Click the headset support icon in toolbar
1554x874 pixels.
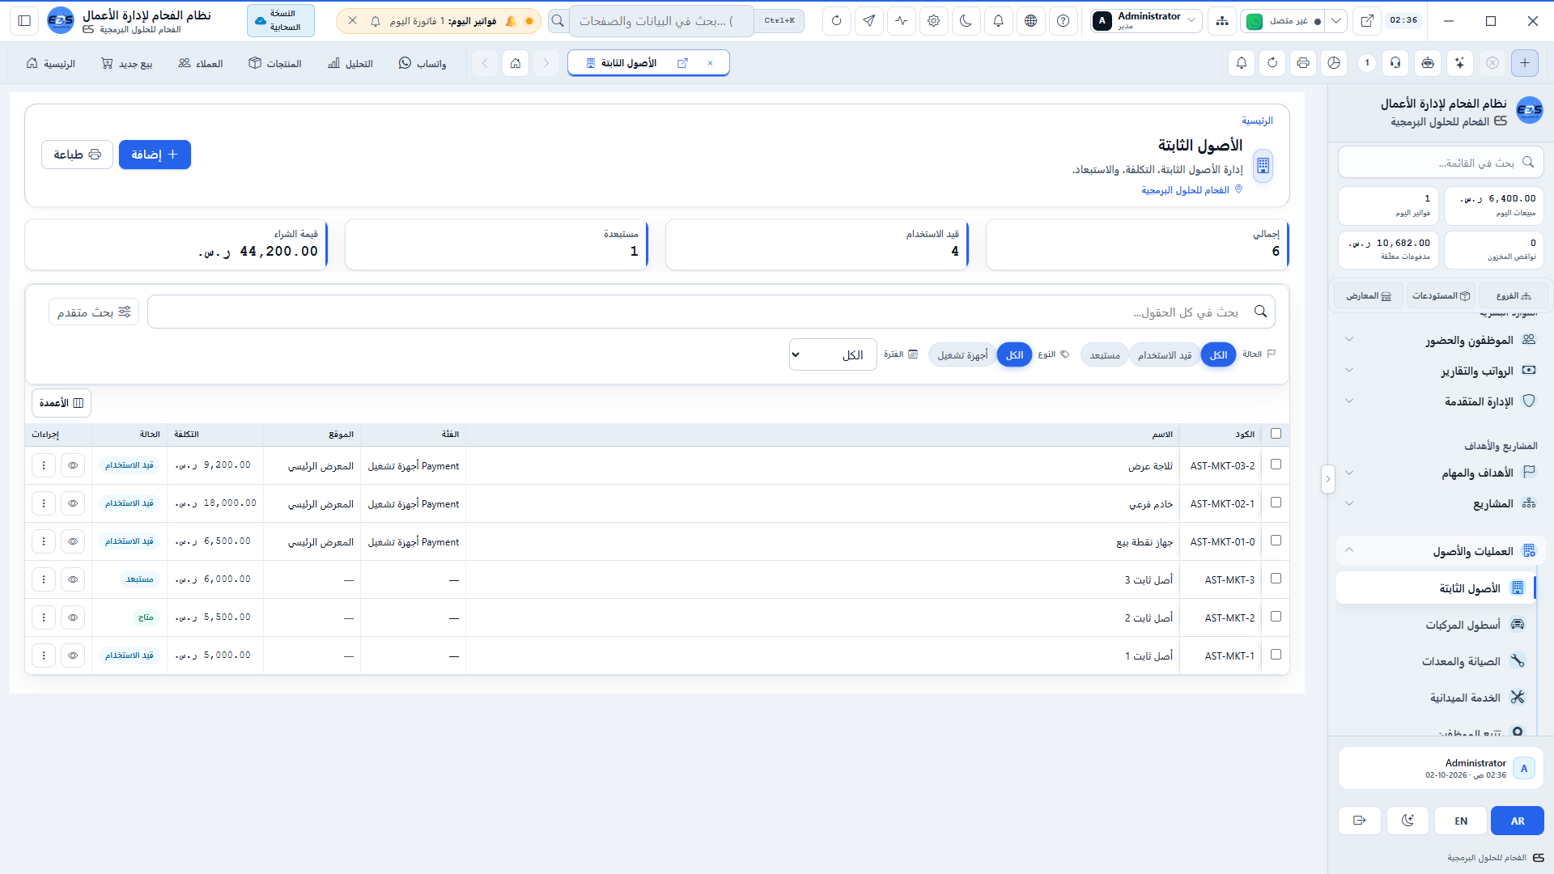[x=1395, y=63]
